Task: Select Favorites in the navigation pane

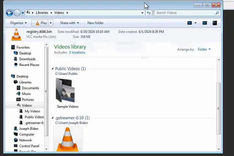Action: (x=23, y=47)
